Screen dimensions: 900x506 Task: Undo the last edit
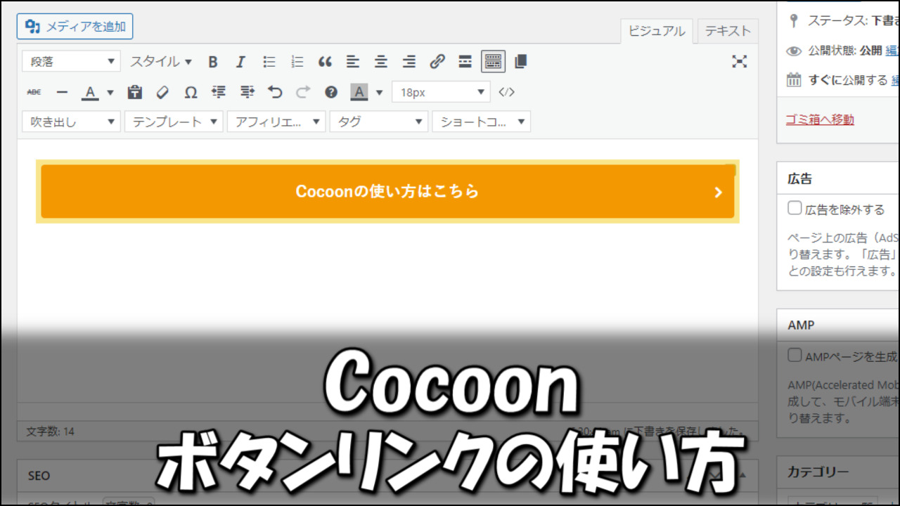[x=274, y=91]
